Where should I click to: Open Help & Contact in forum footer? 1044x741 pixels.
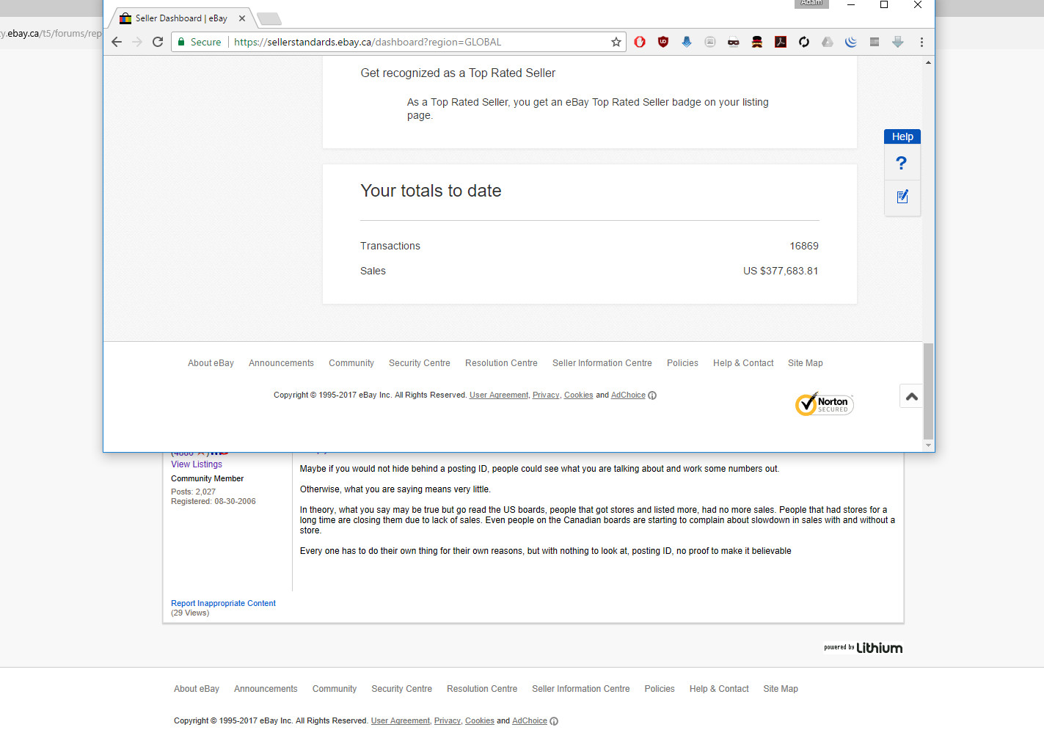(x=719, y=689)
